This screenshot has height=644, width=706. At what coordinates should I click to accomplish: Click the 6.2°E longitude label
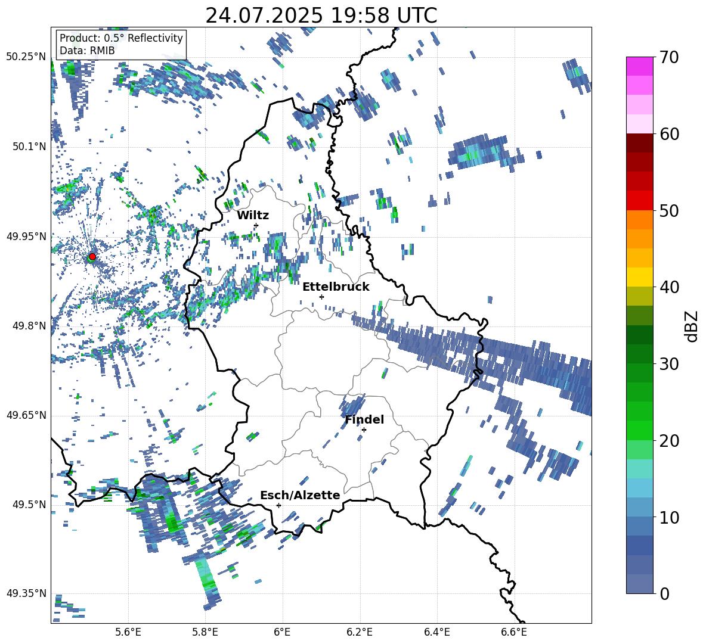[x=360, y=632]
